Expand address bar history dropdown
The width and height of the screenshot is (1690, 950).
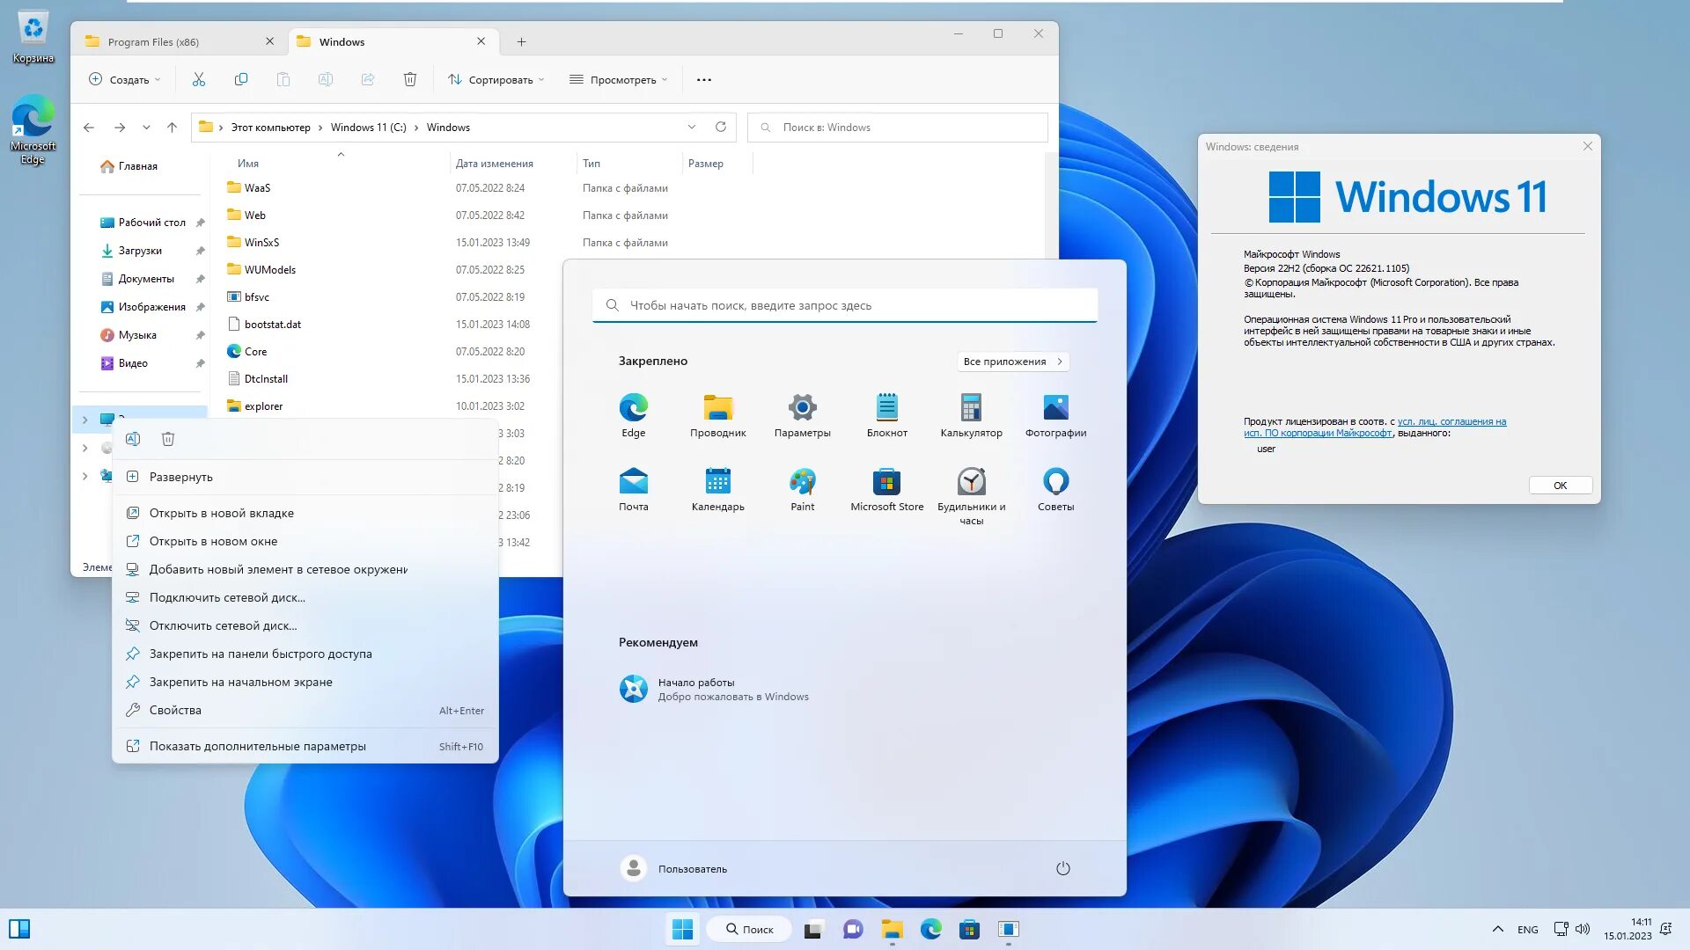[692, 127]
